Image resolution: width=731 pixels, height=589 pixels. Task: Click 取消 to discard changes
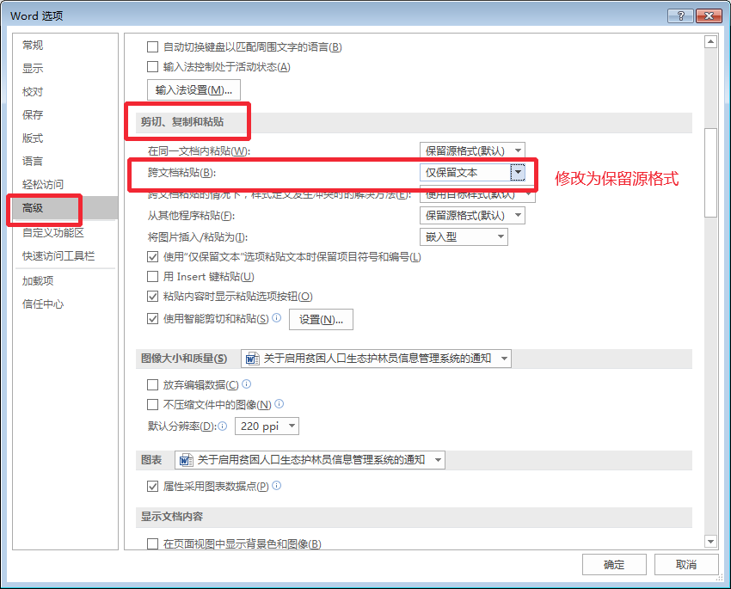point(686,565)
